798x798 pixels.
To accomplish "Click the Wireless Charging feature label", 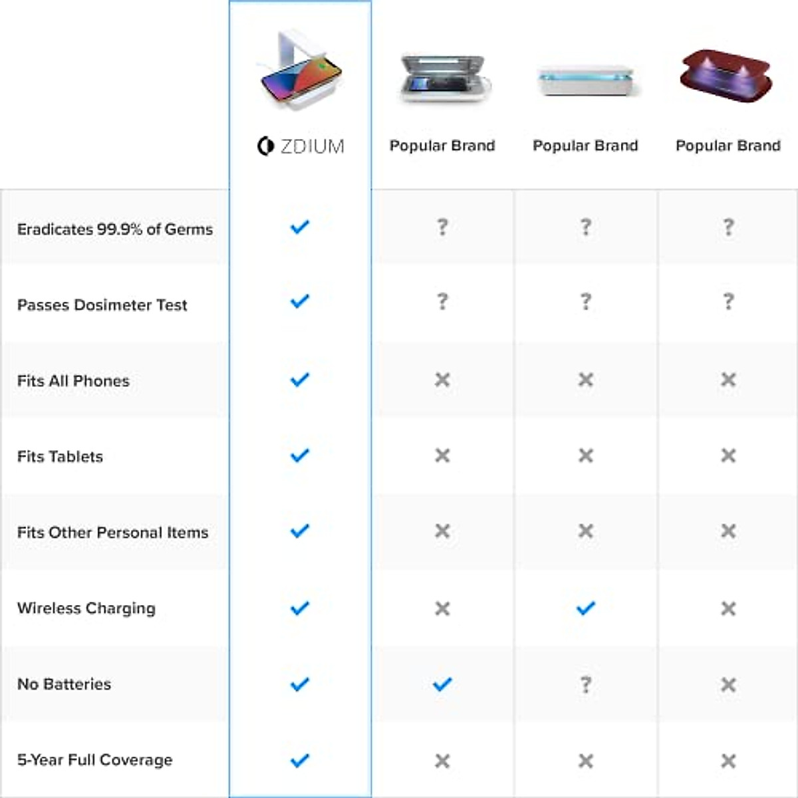I will click(x=86, y=608).
